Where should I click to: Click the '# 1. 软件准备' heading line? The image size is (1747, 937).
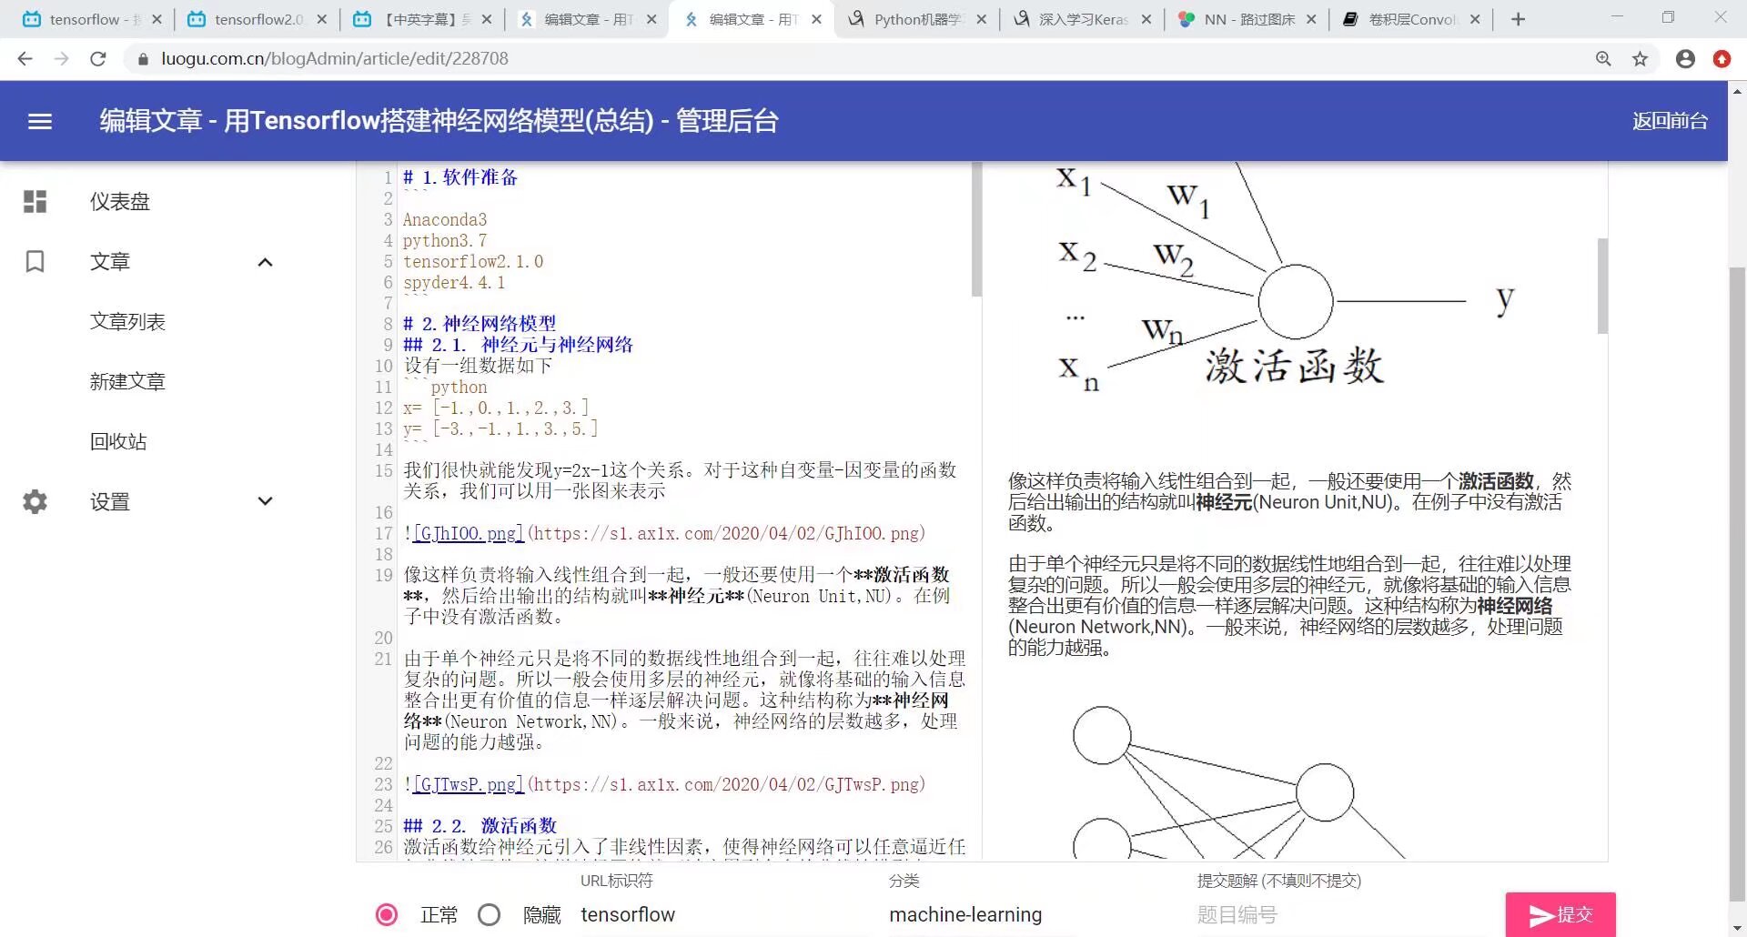pos(460,177)
